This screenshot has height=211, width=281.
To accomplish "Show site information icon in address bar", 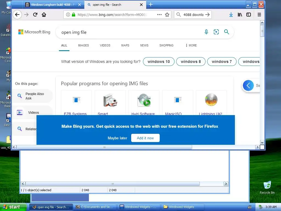I will [x=68, y=15].
